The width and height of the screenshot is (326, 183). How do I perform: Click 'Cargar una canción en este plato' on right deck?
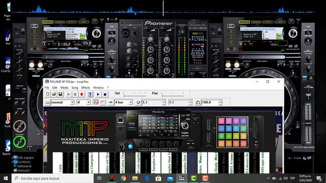pos(258,29)
